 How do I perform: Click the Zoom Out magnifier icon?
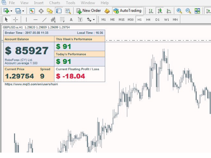click(x=188, y=11)
